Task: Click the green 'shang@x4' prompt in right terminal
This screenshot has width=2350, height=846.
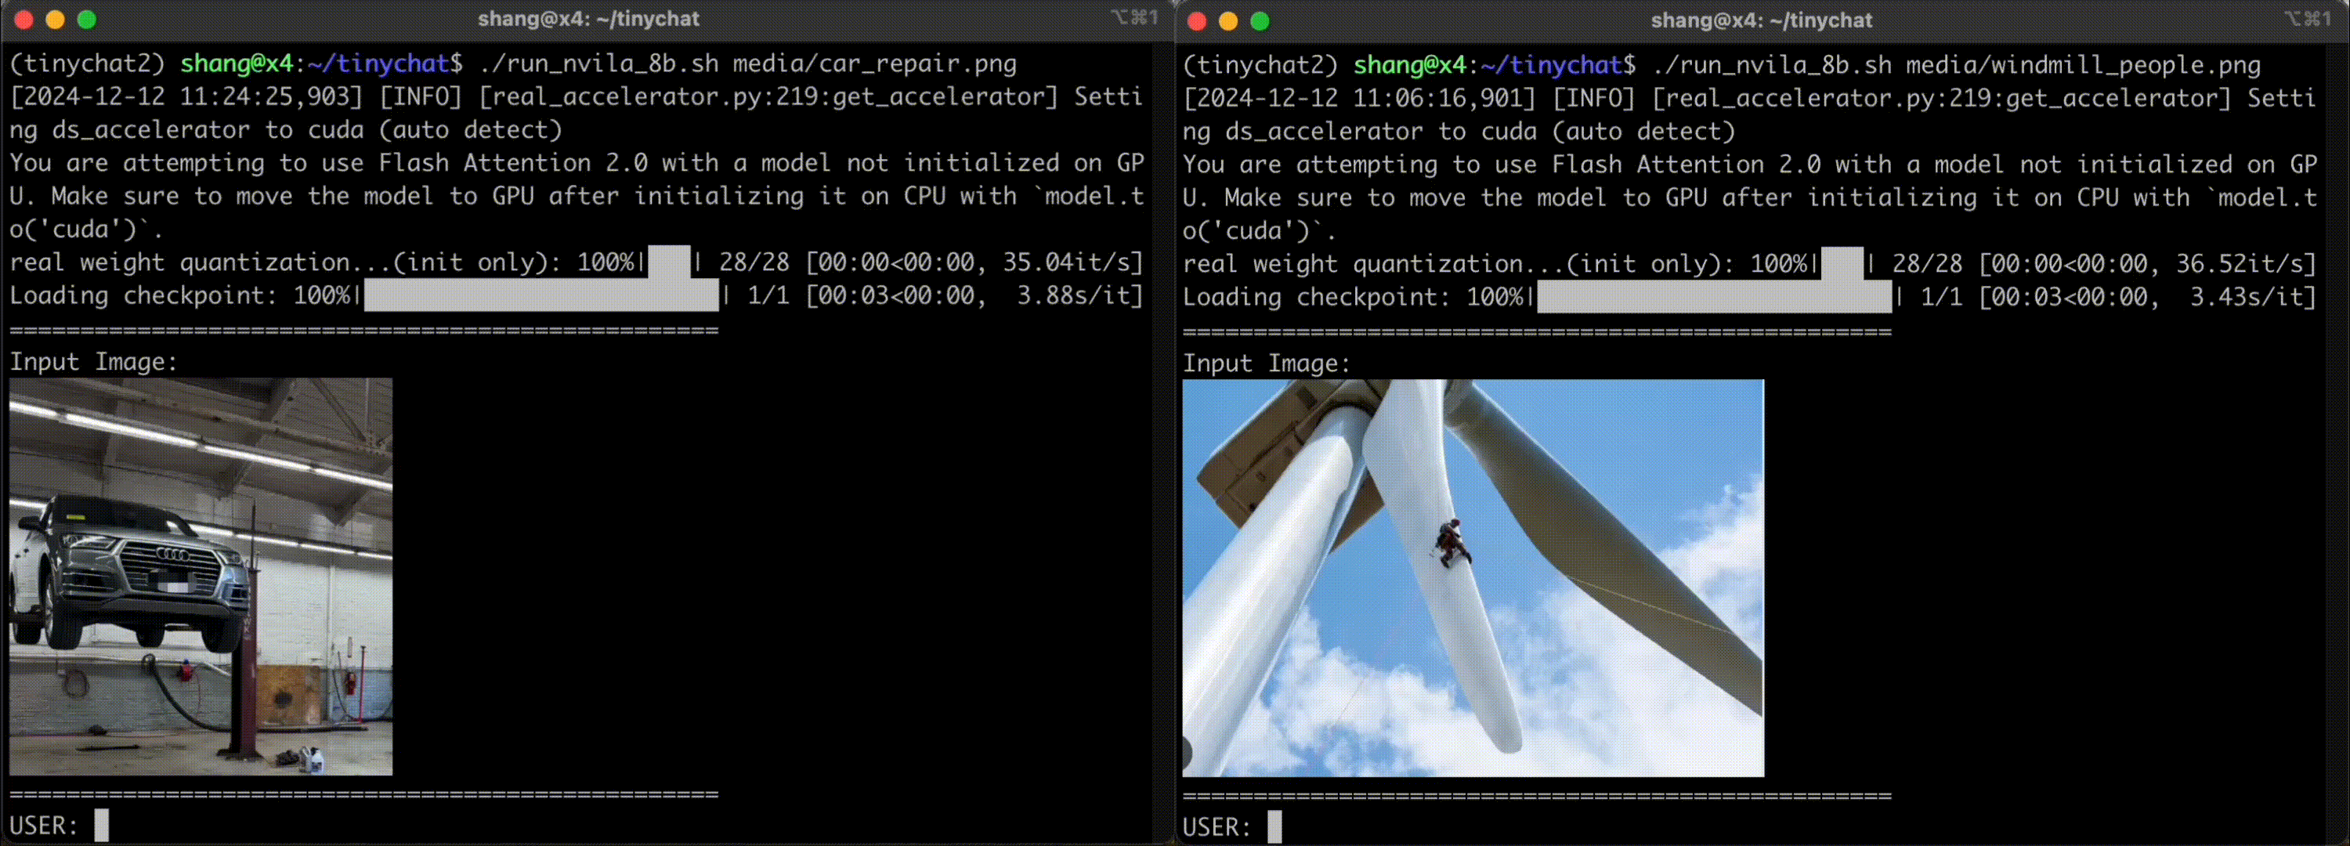Action: point(1409,66)
